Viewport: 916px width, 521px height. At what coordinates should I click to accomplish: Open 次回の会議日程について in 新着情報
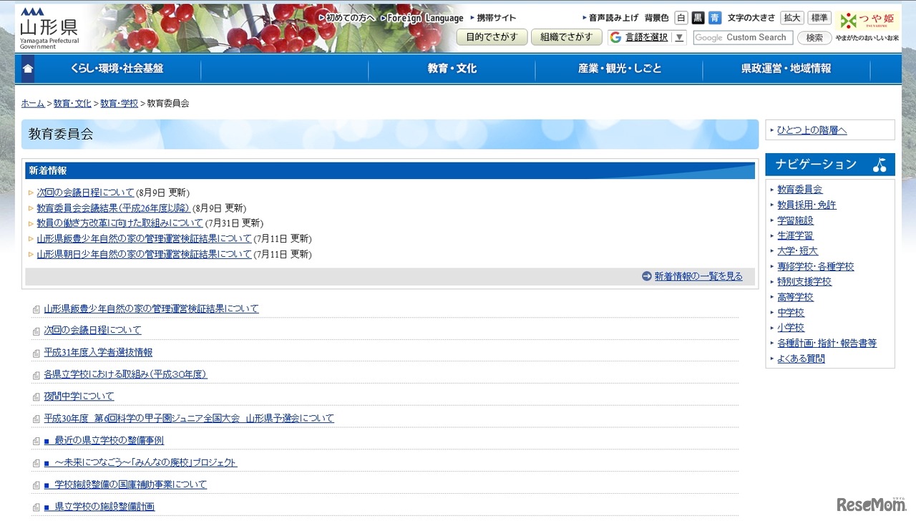point(86,193)
